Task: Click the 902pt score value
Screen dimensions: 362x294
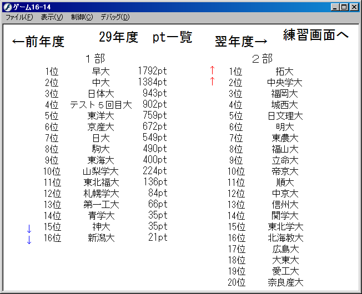Action: (x=155, y=104)
